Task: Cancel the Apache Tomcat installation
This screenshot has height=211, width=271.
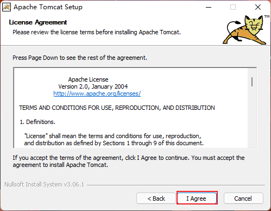Action: [x=243, y=198]
